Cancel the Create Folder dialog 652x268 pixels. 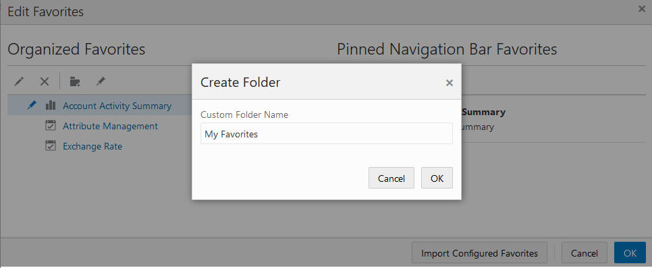click(x=391, y=178)
